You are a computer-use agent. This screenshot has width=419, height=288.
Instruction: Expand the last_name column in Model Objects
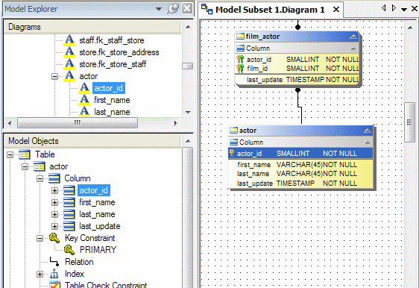click(54, 214)
